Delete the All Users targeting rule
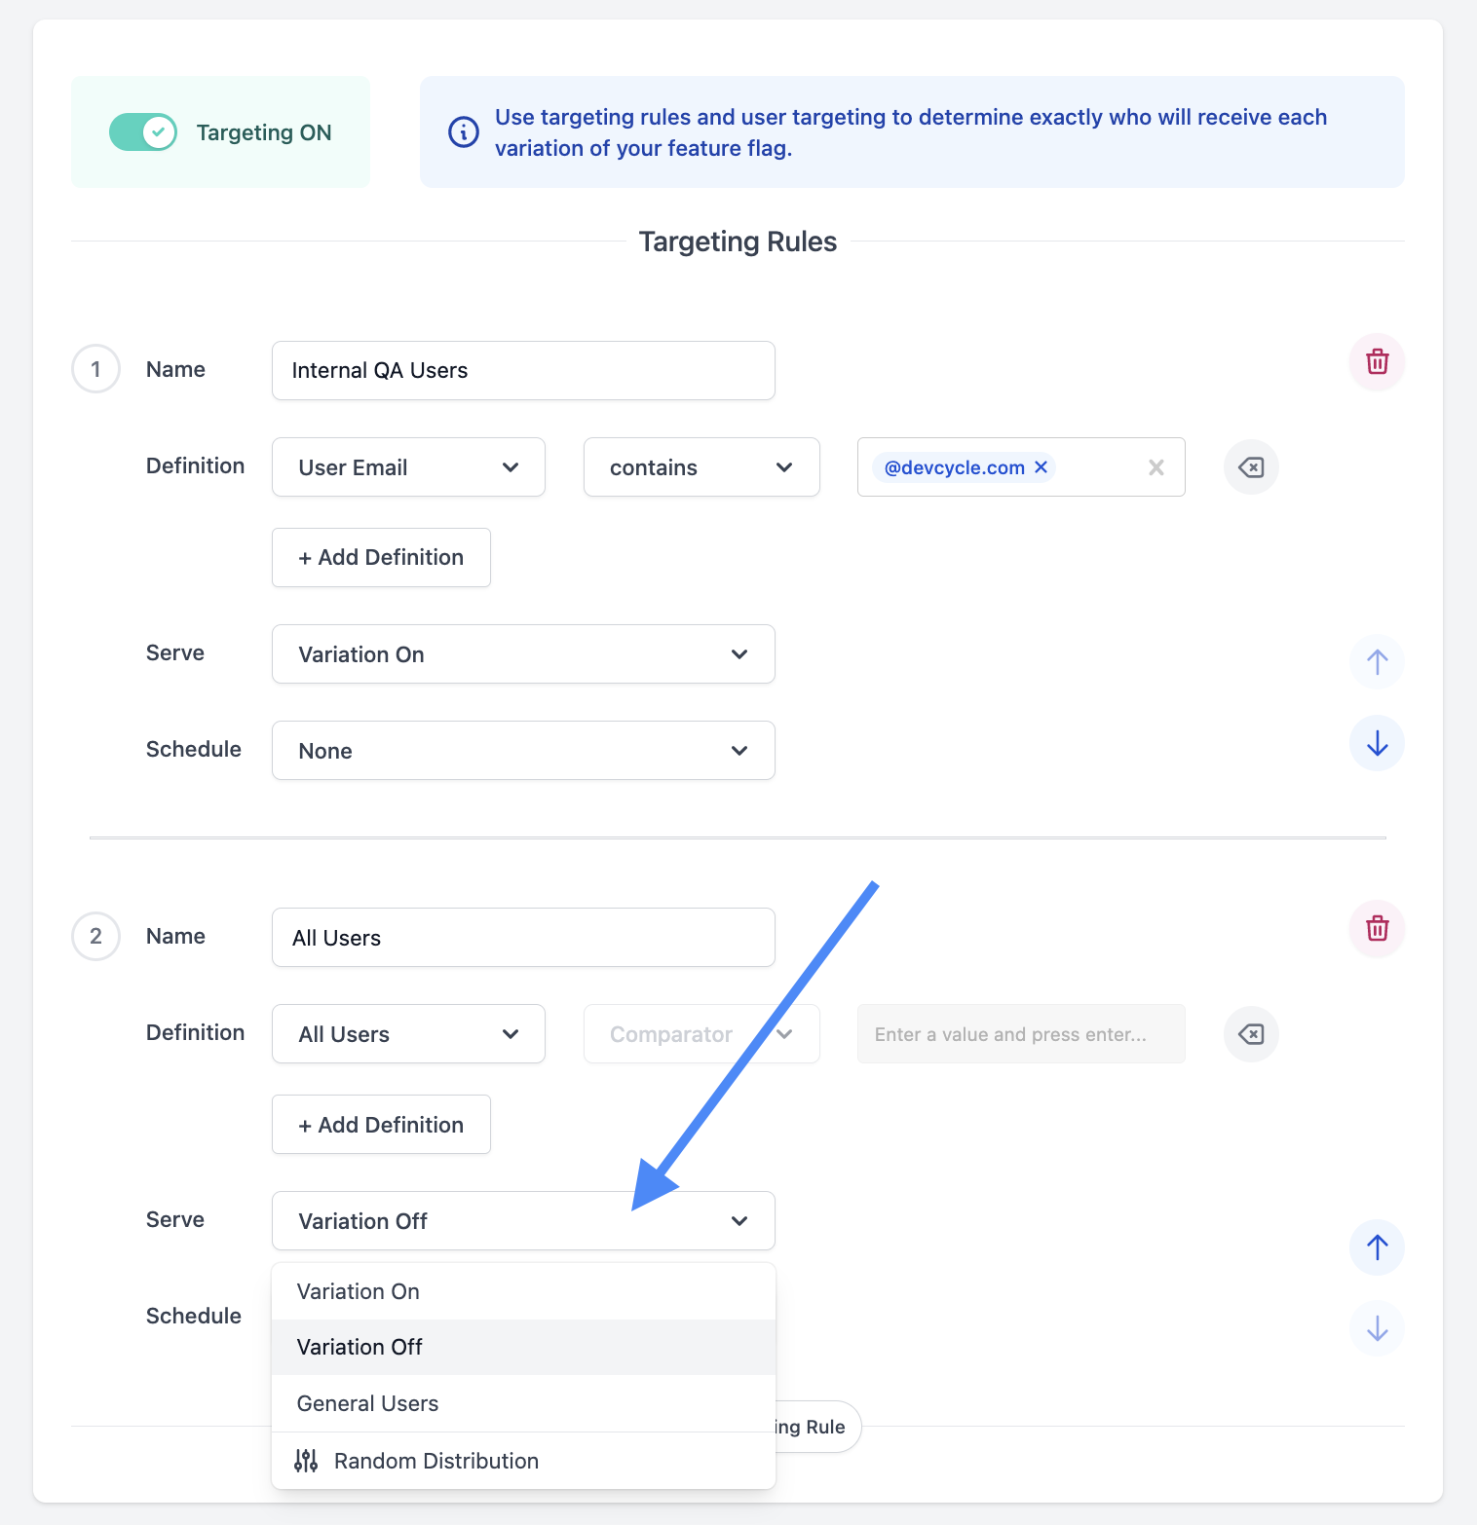Image resolution: width=1477 pixels, height=1525 pixels. tap(1376, 928)
